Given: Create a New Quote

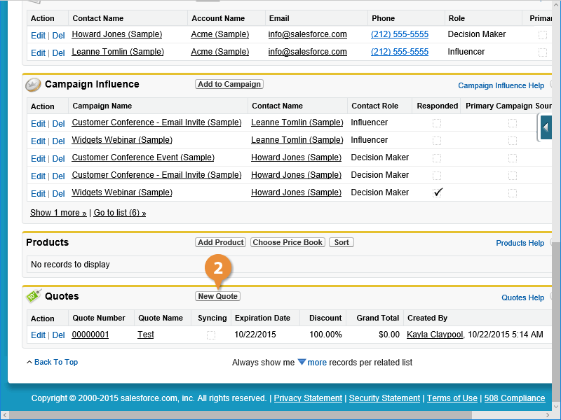Looking at the screenshot, I should pyautogui.click(x=218, y=296).
